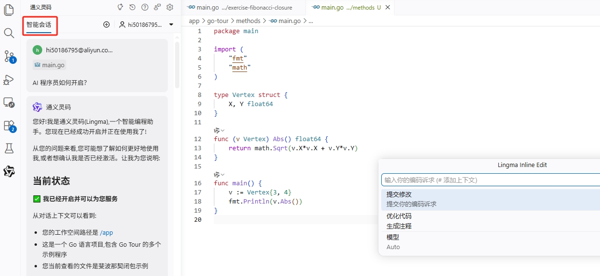Select the Lingma icon in activity bar
Viewport: 600px width, 276px height.
pyautogui.click(x=9, y=171)
